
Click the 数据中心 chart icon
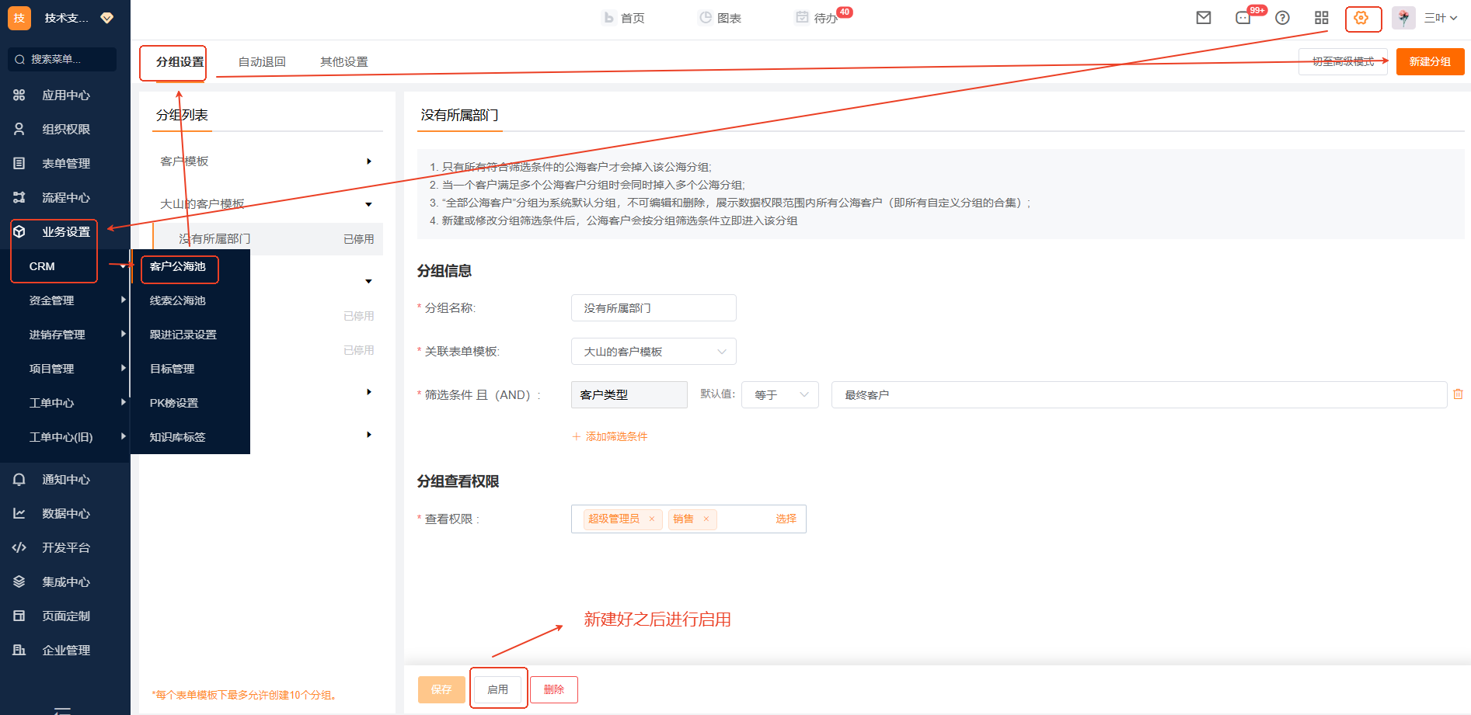click(x=19, y=513)
